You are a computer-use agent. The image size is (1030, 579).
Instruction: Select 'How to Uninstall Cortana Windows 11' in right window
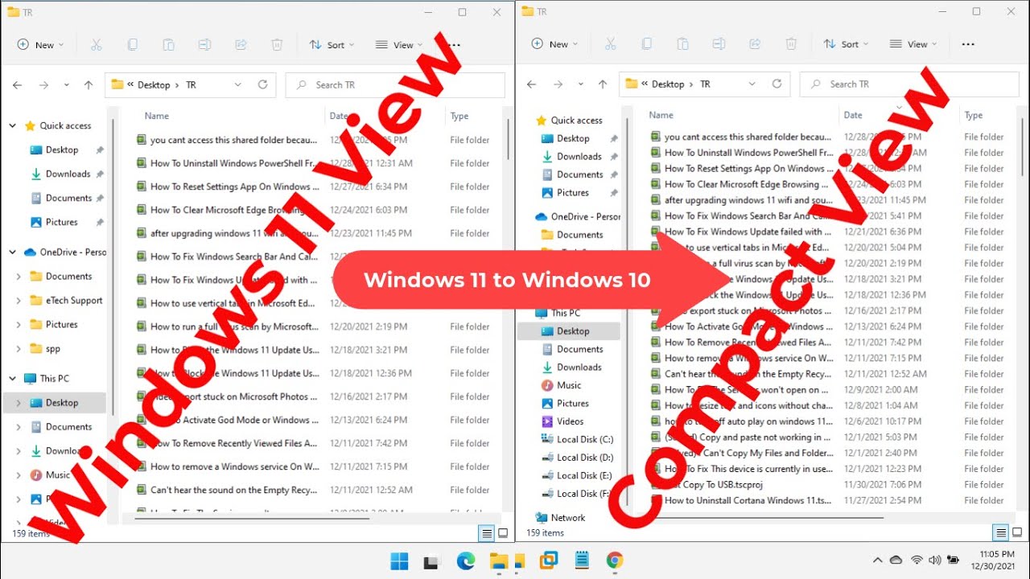pyautogui.click(x=748, y=500)
